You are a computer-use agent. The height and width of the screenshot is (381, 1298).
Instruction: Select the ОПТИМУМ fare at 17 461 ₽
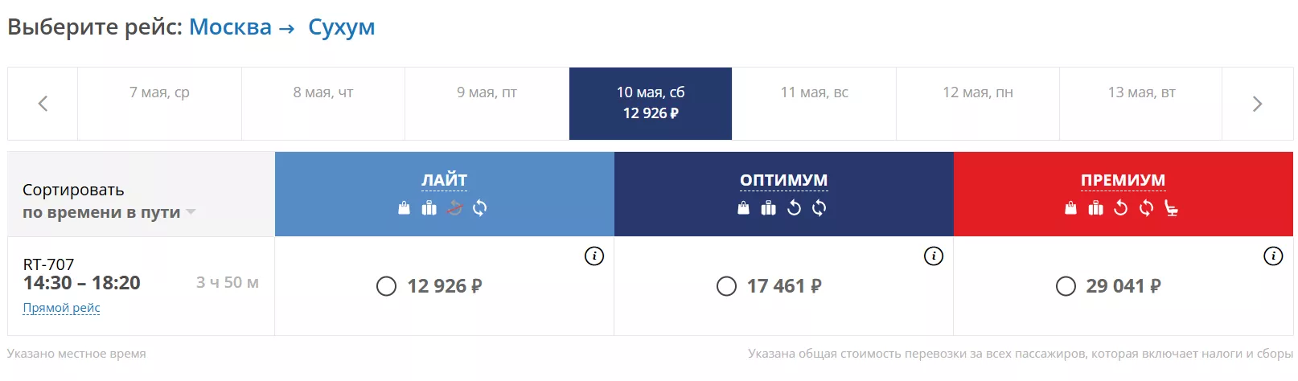(x=726, y=286)
